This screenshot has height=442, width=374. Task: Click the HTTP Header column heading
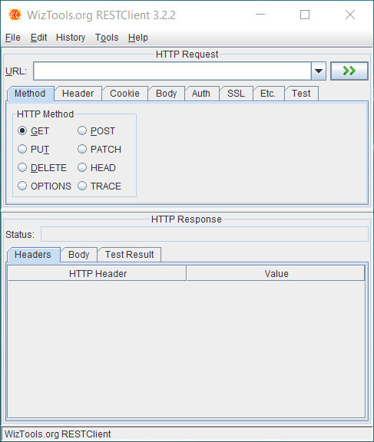[x=98, y=273]
